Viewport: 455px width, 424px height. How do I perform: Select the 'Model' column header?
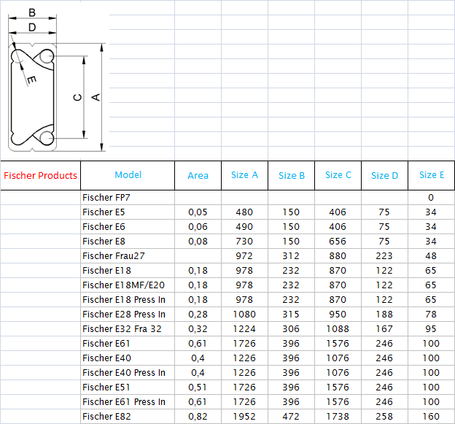tap(128, 175)
